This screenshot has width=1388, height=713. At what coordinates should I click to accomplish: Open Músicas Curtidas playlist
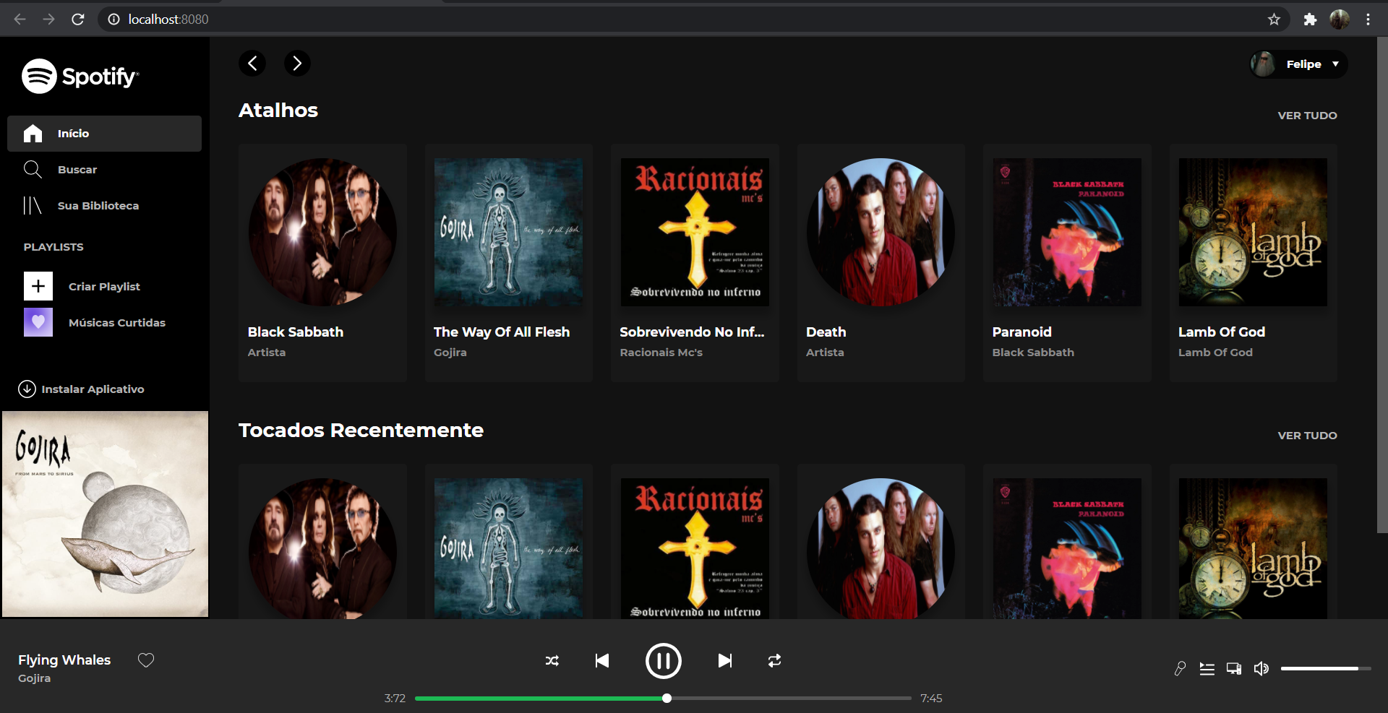(116, 323)
